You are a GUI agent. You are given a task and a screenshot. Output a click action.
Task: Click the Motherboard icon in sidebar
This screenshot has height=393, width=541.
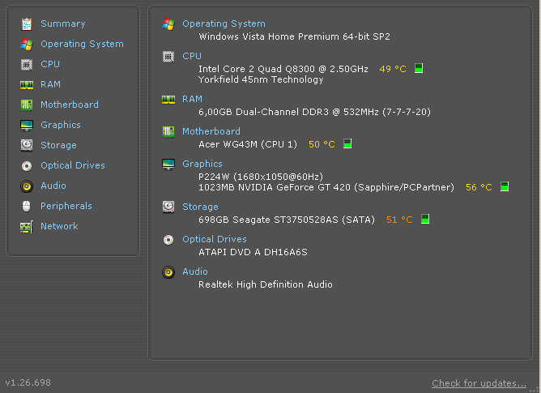pos(27,105)
